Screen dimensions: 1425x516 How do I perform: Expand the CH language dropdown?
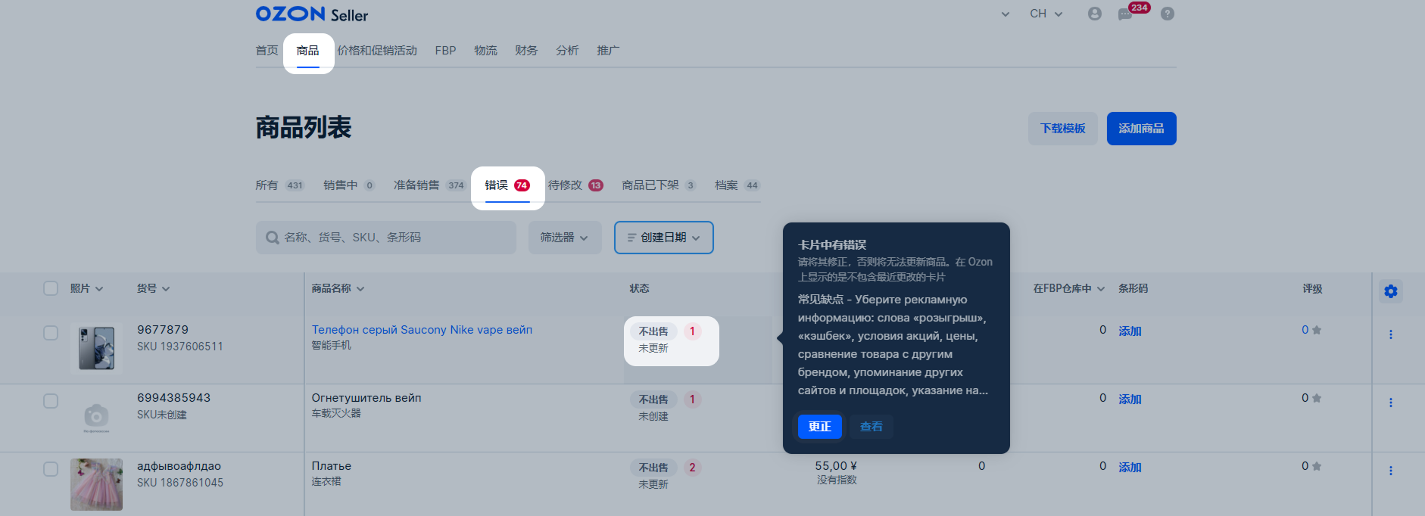tap(1046, 14)
